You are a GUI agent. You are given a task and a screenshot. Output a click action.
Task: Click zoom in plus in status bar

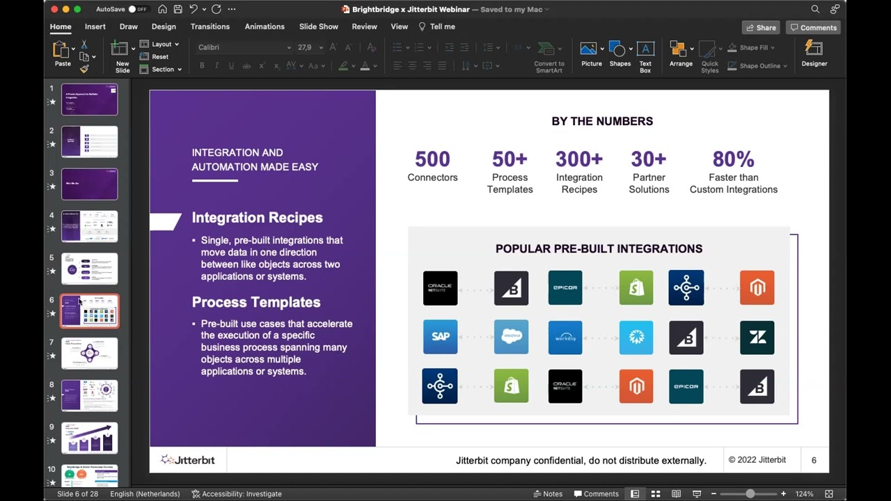pyautogui.click(x=783, y=494)
